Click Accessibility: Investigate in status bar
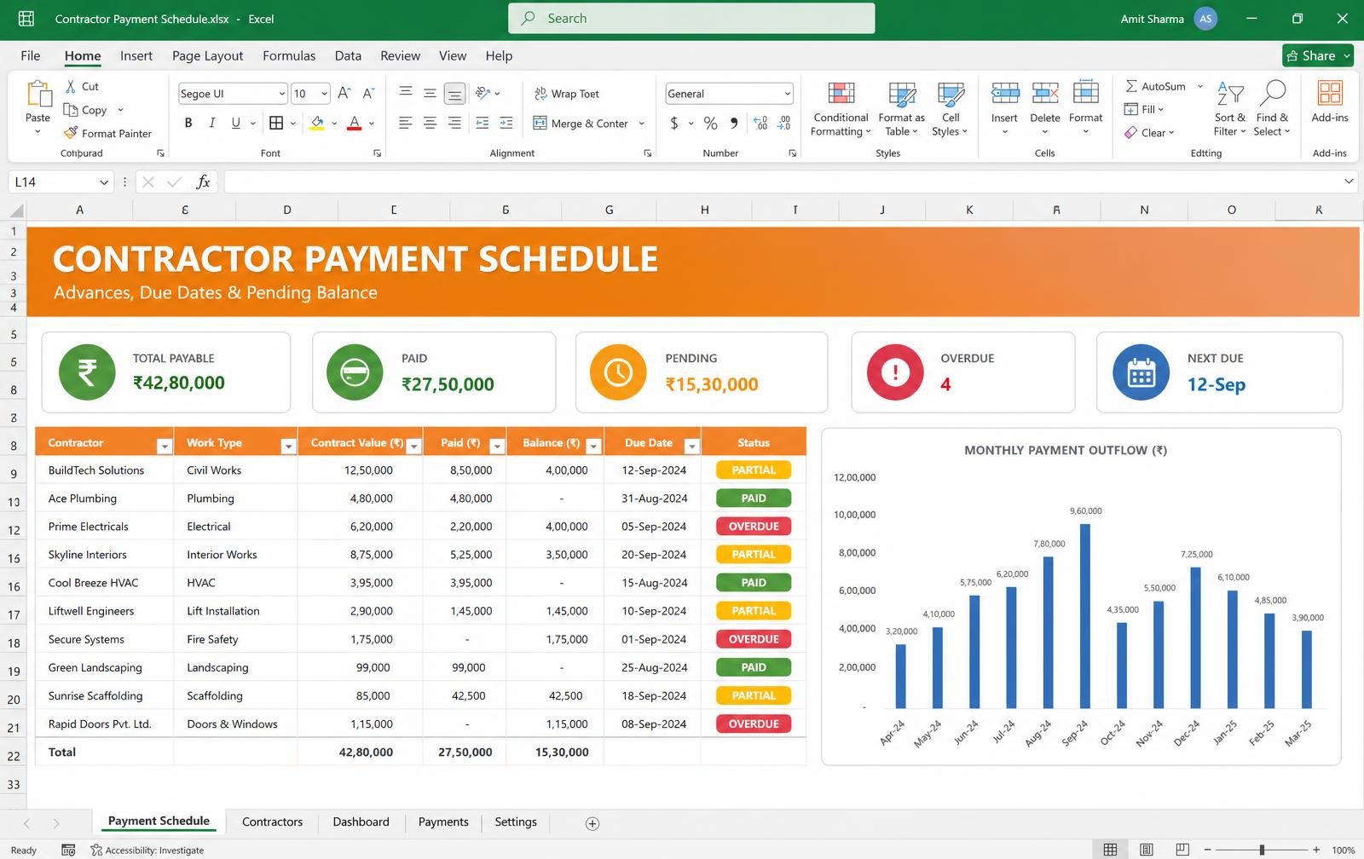The image size is (1364, 859). (x=147, y=850)
